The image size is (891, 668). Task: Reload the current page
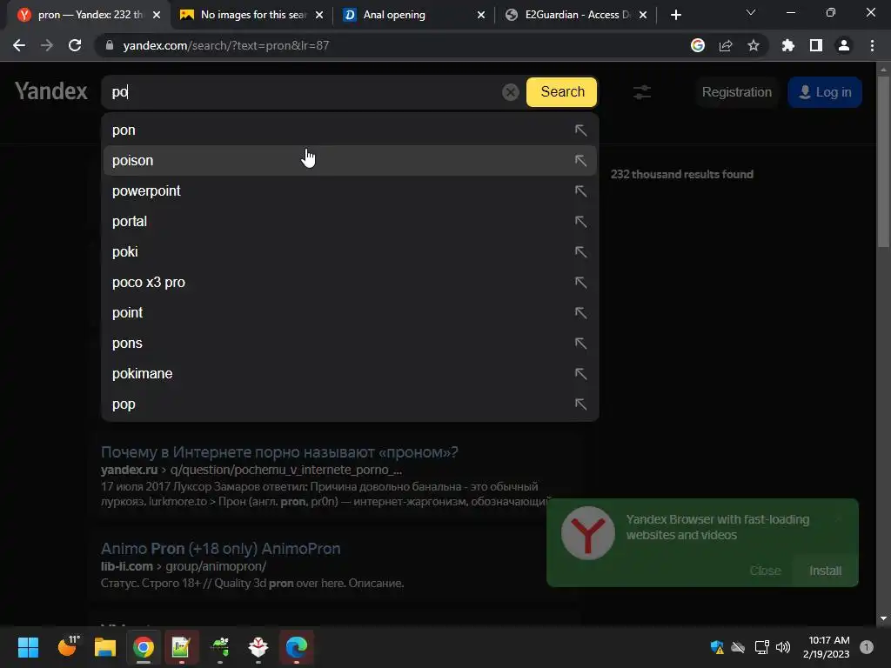click(x=75, y=45)
